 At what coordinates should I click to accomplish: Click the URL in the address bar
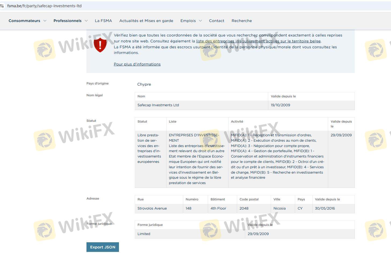click(x=44, y=6)
